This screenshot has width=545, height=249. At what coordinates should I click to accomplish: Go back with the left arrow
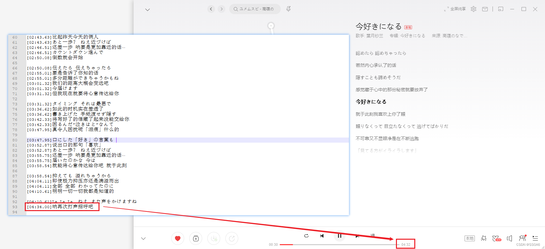(211, 9)
